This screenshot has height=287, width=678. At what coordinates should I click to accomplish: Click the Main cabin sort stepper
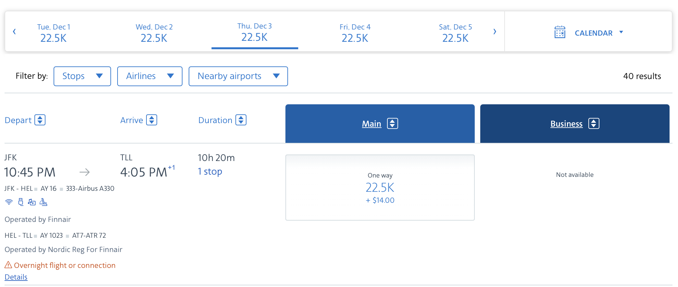click(392, 123)
